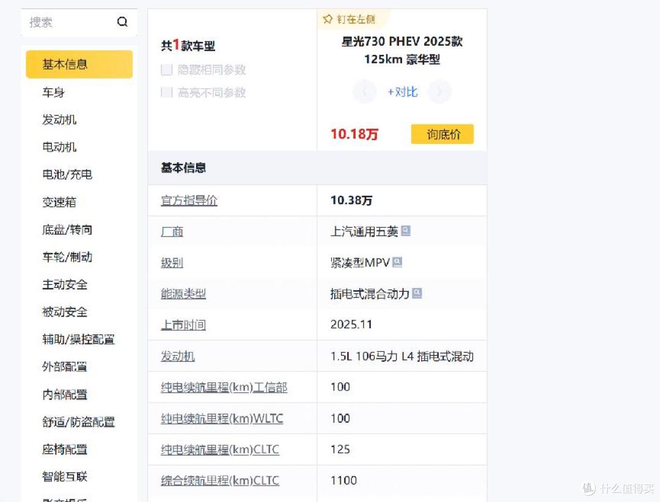Viewport: 660px width, 502px height.
Task: Open 辅助/操控配置 in the sidebar
Action: point(78,339)
